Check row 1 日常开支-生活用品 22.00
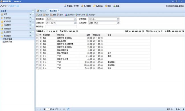 pyautogui.click(x=37, y=38)
